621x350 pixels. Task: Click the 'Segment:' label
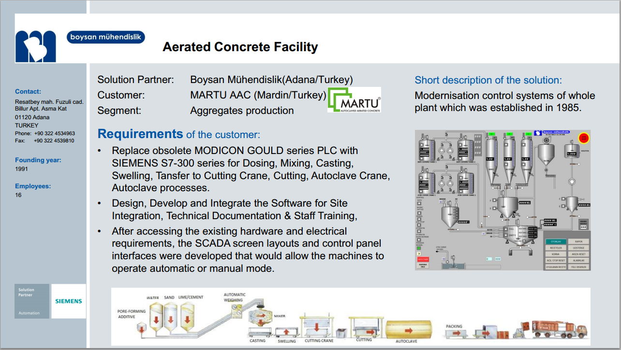pyautogui.click(x=119, y=111)
